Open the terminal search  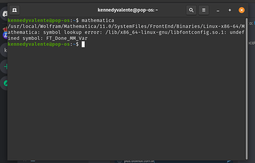click(191, 10)
